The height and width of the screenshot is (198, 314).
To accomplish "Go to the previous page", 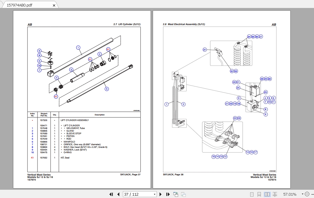I will (118, 194).
